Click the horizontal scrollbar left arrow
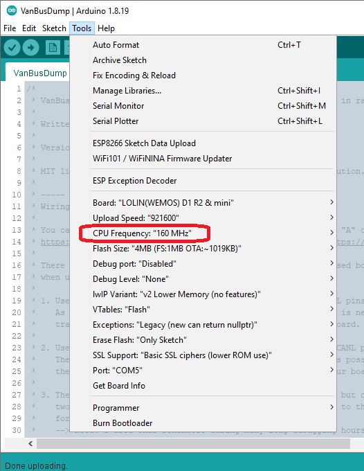This screenshot has width=364, height=471. 30,444
